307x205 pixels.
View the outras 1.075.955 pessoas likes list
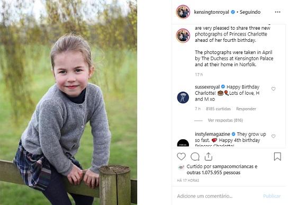click(x=213, y=173)
